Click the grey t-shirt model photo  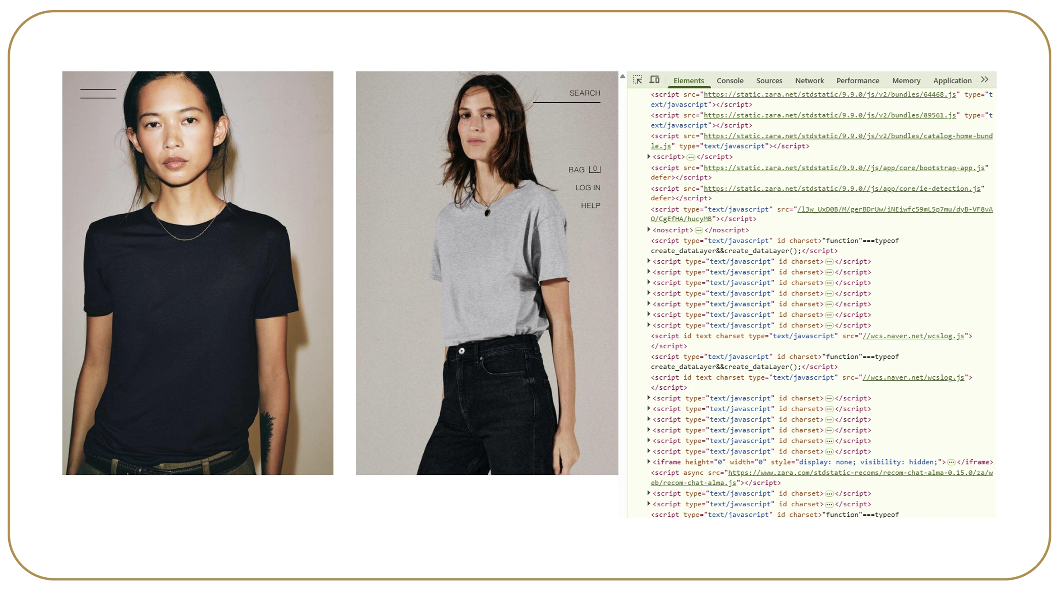click(x=487, y=273)
